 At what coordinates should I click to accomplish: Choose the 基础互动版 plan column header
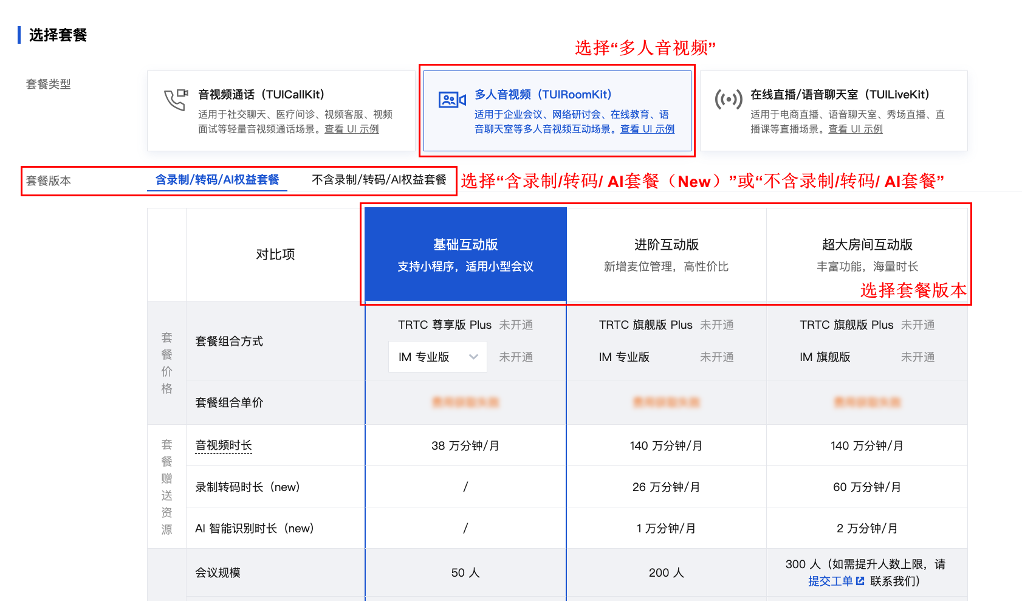pyautogui.click(x=465, y=255)
